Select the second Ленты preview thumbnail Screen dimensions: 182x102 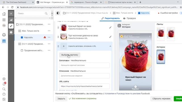[171, 34]
